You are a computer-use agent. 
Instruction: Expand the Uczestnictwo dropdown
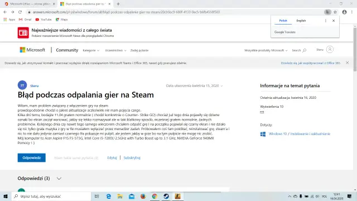[x=115, y=50]
